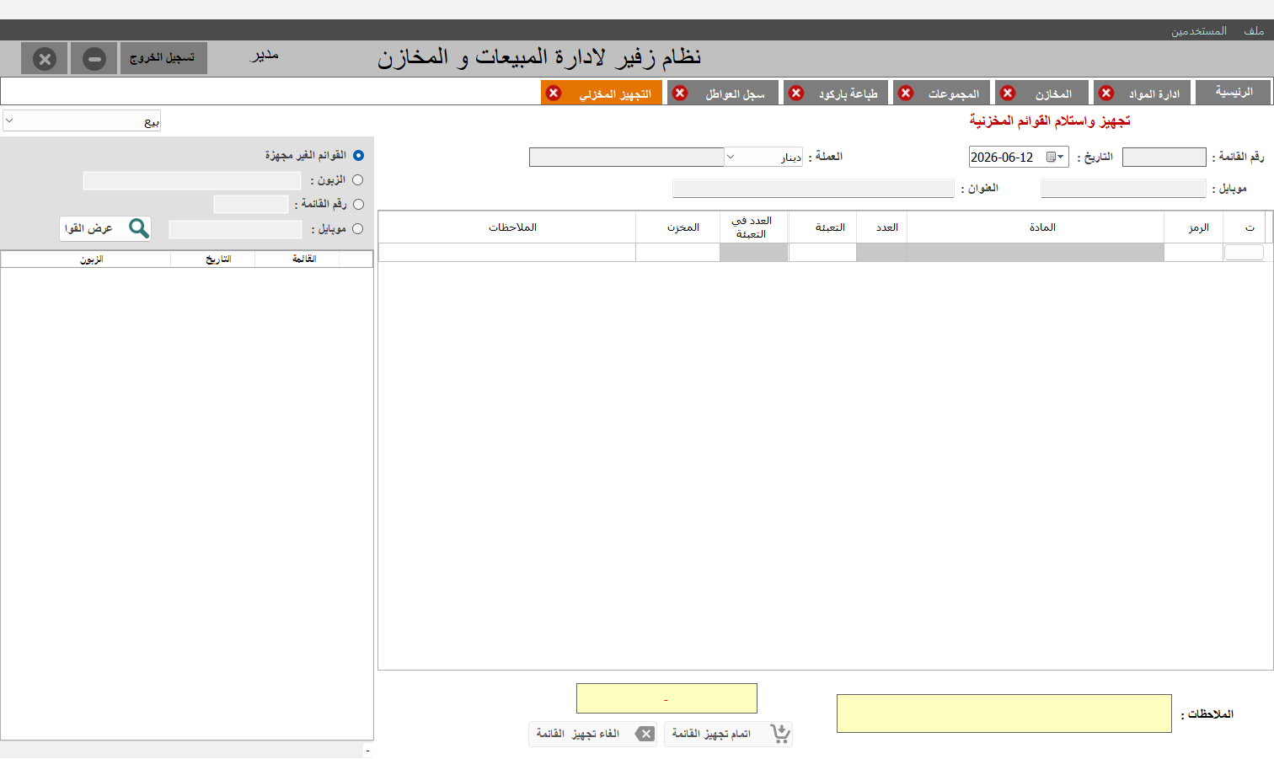Close the المجموعات tab red X icon
Image resolution: width=1274 pixels, height=759 pixels.
click(x=906, y=93)
